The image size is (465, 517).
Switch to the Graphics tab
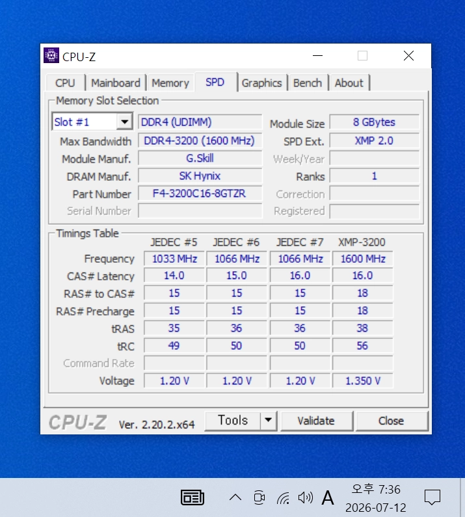261,83
